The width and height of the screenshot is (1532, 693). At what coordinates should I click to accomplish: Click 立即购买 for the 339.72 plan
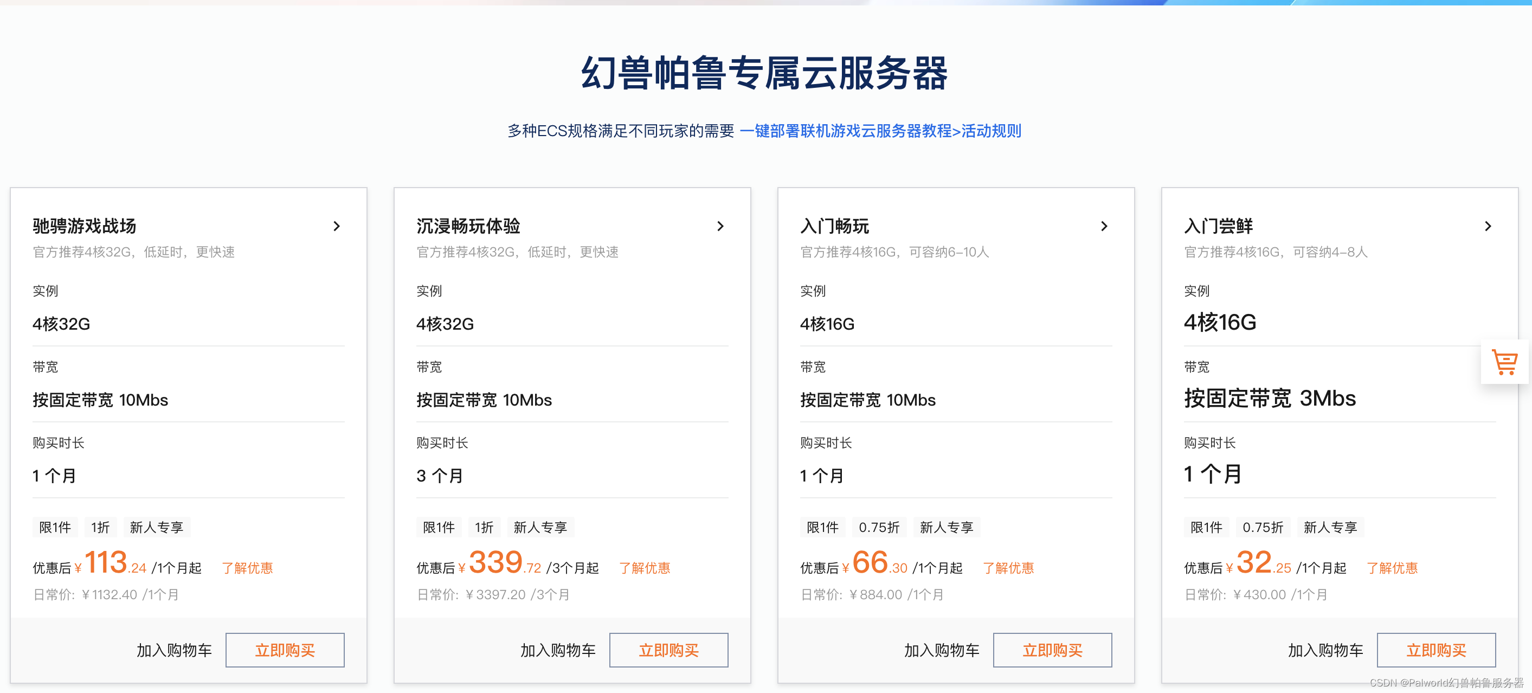(x=668, y=650)
